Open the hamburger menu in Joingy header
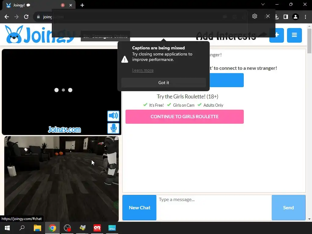This screenshot has width=312, height=234. 294,35
